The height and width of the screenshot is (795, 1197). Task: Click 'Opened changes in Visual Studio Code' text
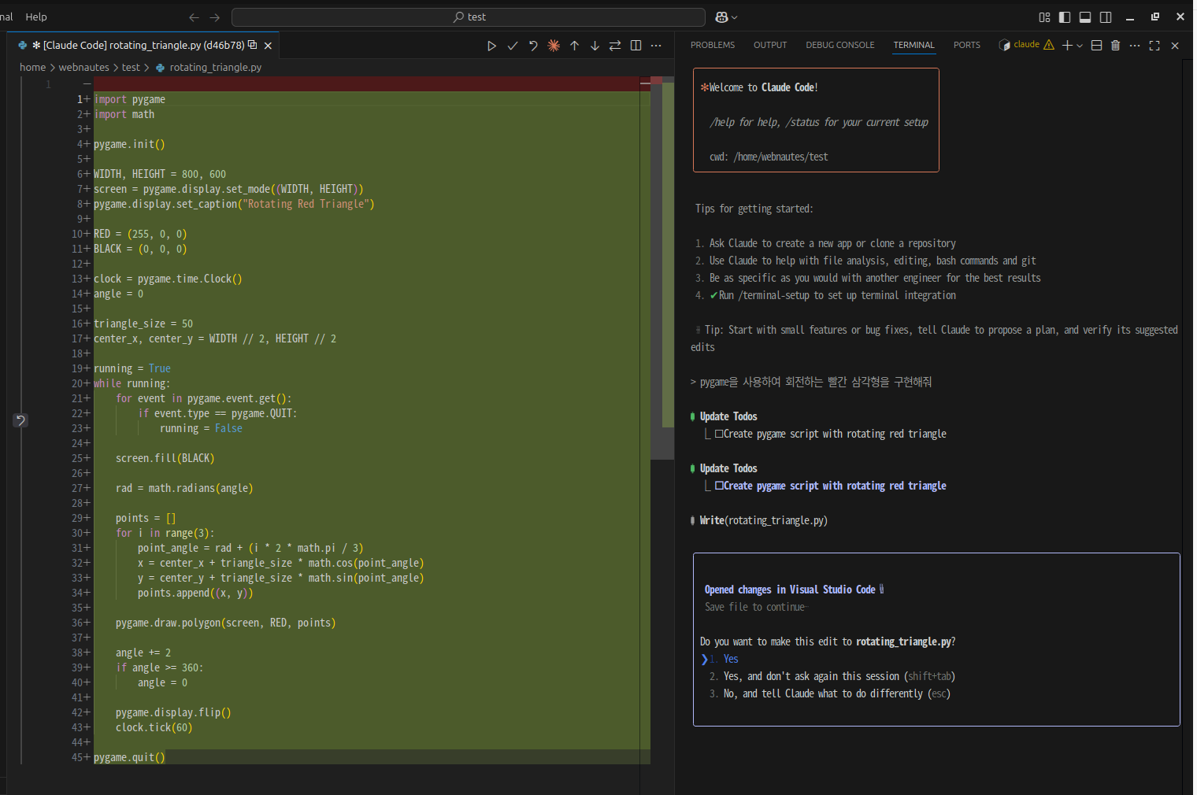coord(790,590)
